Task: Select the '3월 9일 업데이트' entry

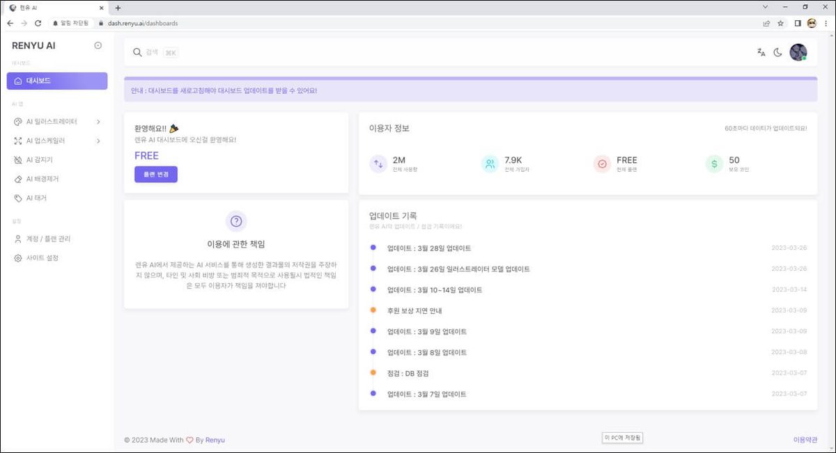Action: coord(427,332)
